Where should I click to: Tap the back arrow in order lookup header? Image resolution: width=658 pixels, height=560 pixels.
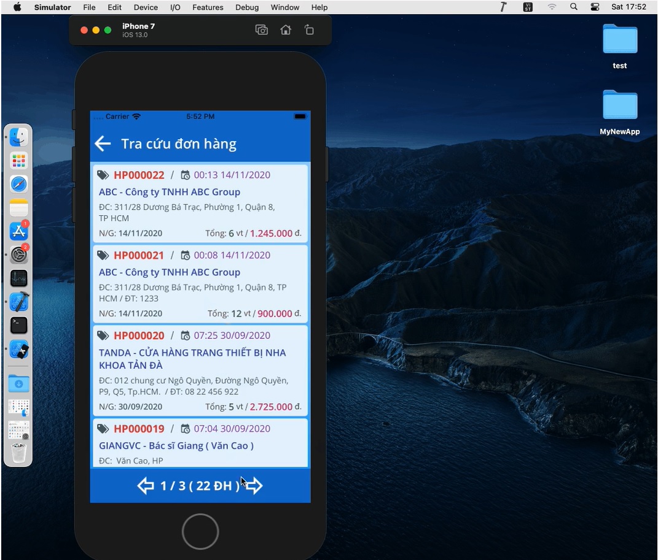(103, 144)
